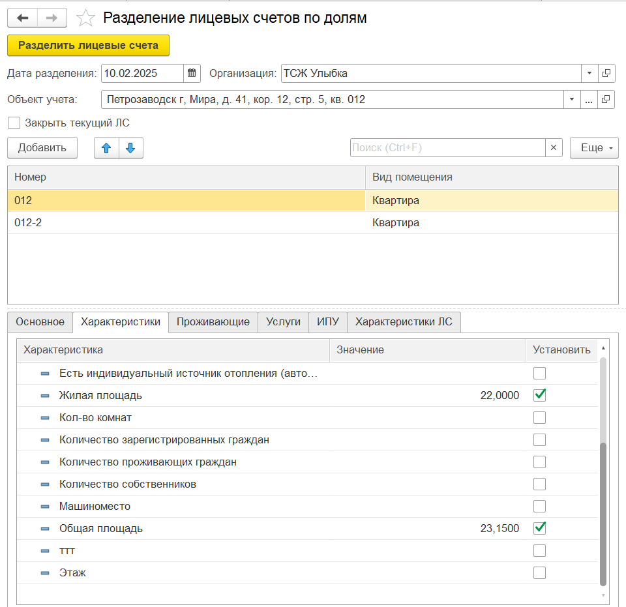Open the Организация record in new window

pos(606,74)
